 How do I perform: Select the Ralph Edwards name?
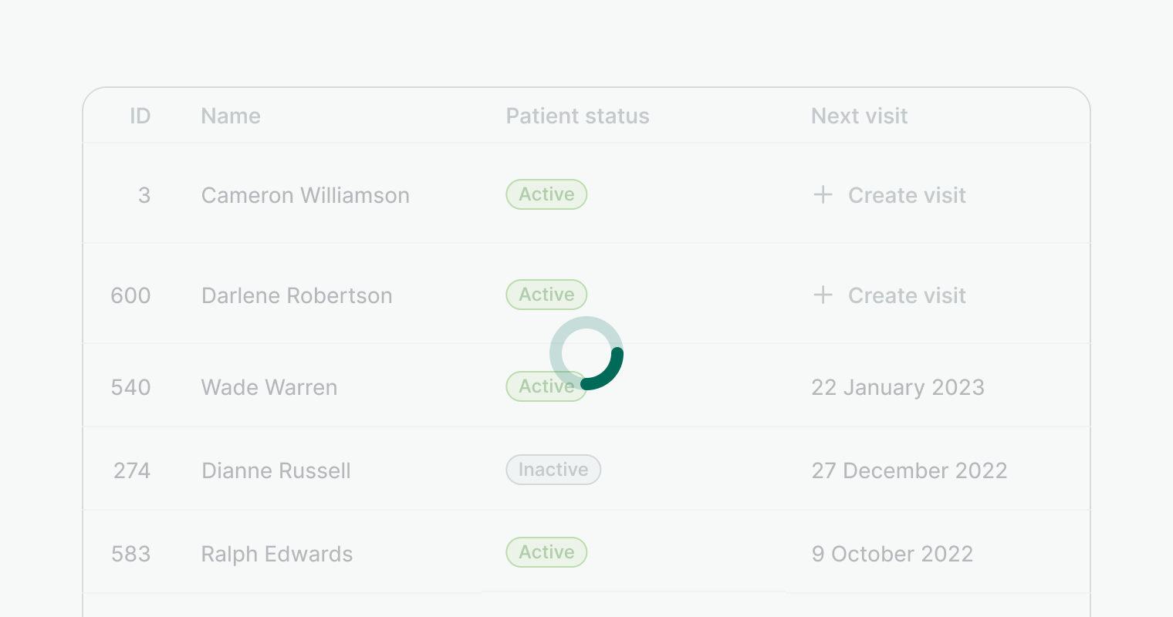(x=276, y=554)
